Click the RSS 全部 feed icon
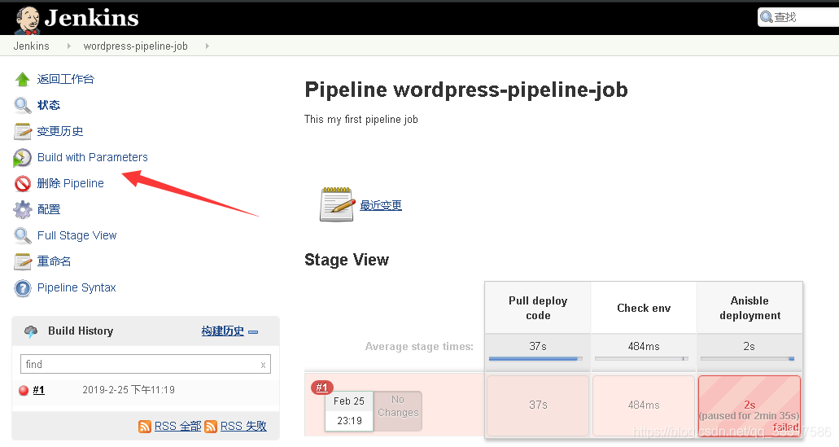839x447 pixels. (145, 427)
